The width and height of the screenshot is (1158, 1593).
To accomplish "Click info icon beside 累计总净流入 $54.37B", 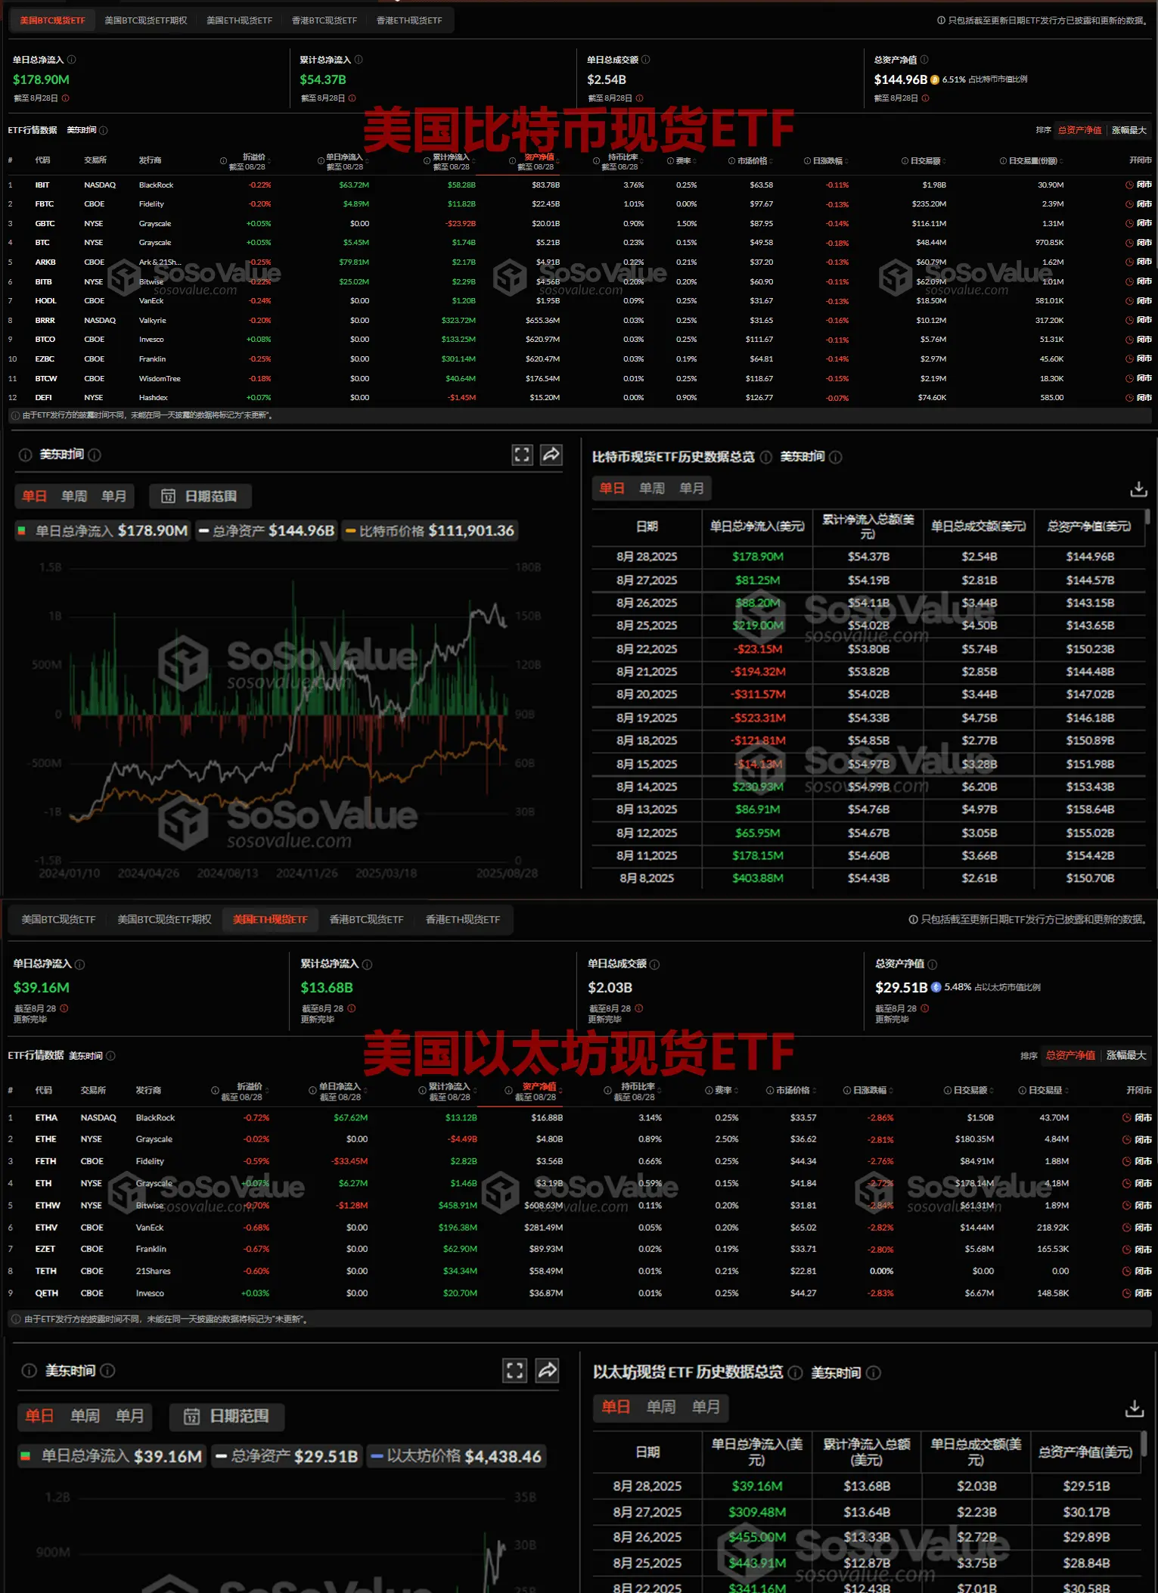I will pos(359,60).
